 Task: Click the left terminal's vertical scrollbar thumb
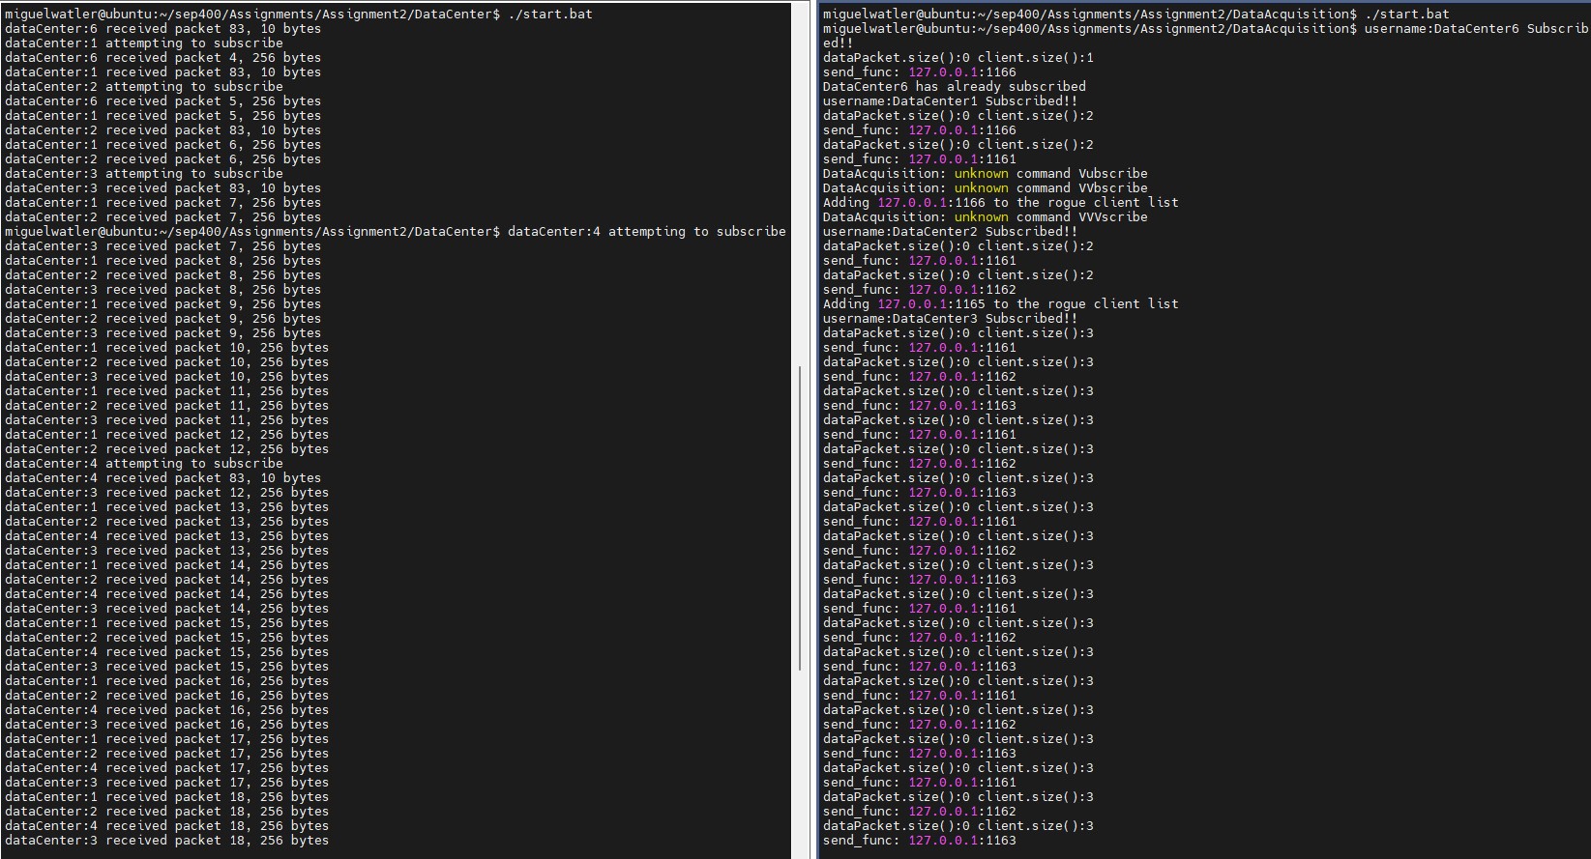tap(800, 518)
